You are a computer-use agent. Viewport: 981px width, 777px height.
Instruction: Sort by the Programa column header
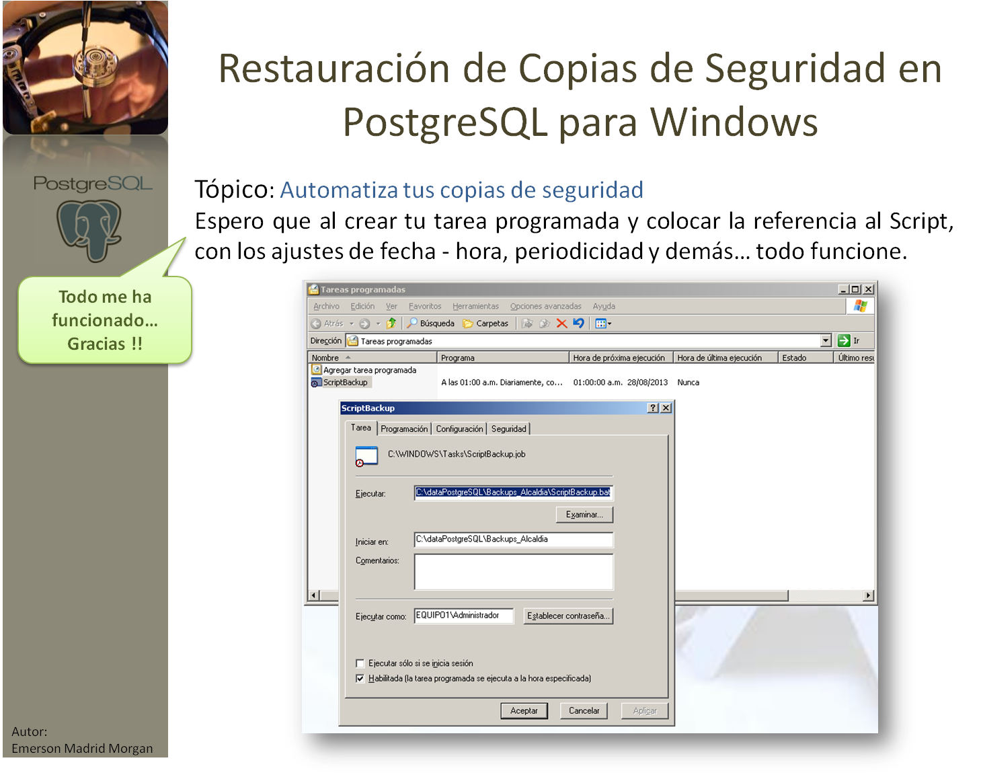pos(502,358)
